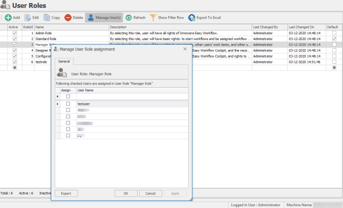Click the User Roles header icon
343x208 pixels.
5,5
